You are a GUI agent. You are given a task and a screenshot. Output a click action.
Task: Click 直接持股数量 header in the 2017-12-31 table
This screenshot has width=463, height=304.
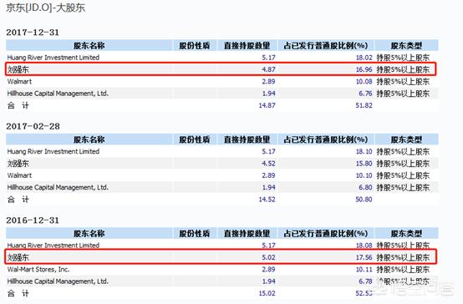(x=247, y=46)
